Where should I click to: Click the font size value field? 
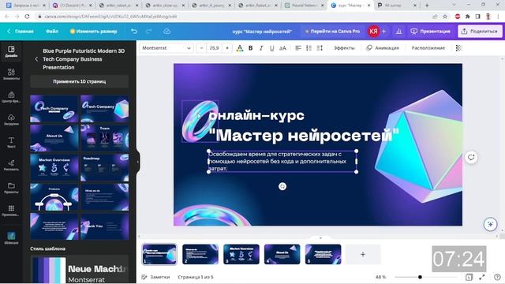pos(214,48)
